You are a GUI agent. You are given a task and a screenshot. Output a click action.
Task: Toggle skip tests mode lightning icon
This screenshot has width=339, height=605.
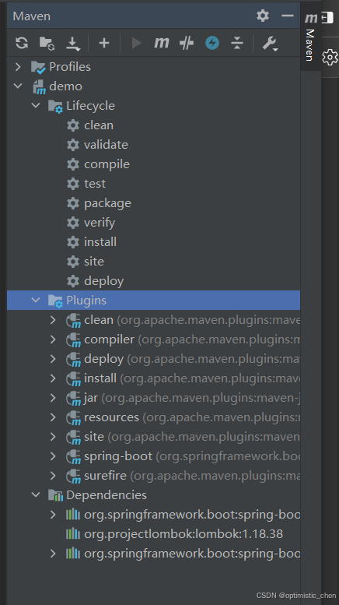point(212,43)
